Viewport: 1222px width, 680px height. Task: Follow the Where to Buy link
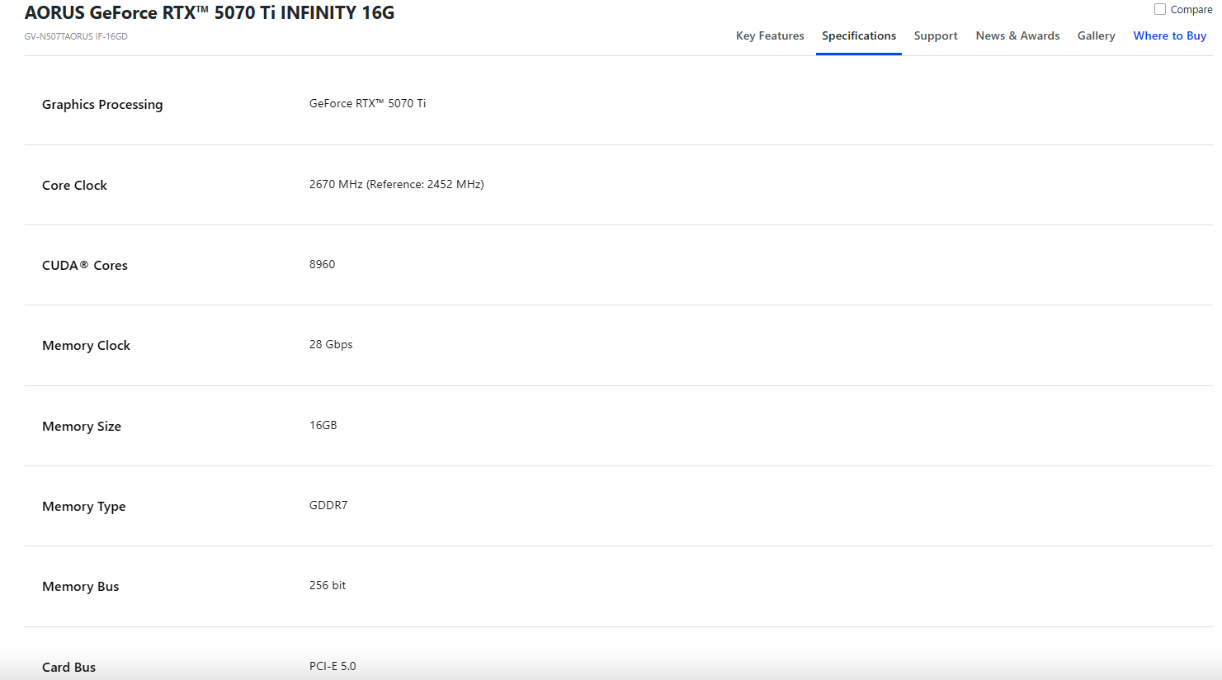tap(1170, 35)
